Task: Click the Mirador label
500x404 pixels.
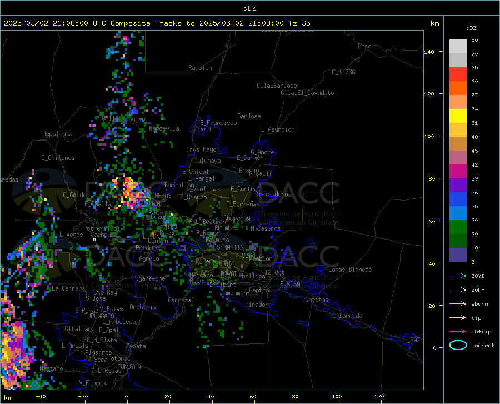Action: (x=256, y=305)
